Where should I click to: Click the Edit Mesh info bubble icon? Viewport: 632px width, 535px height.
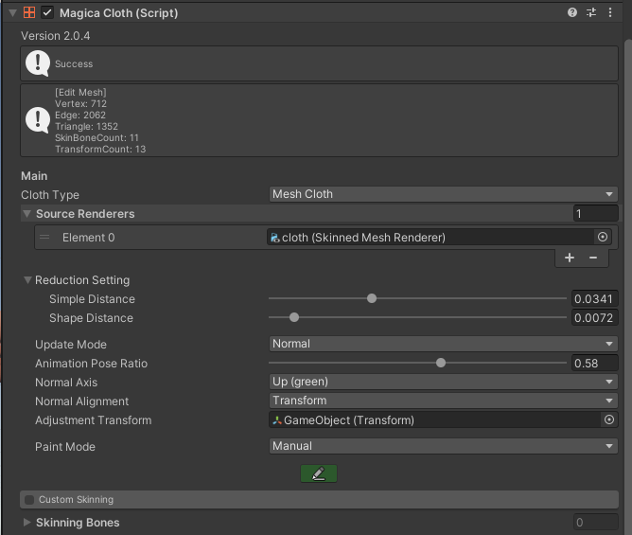[38, 120]
